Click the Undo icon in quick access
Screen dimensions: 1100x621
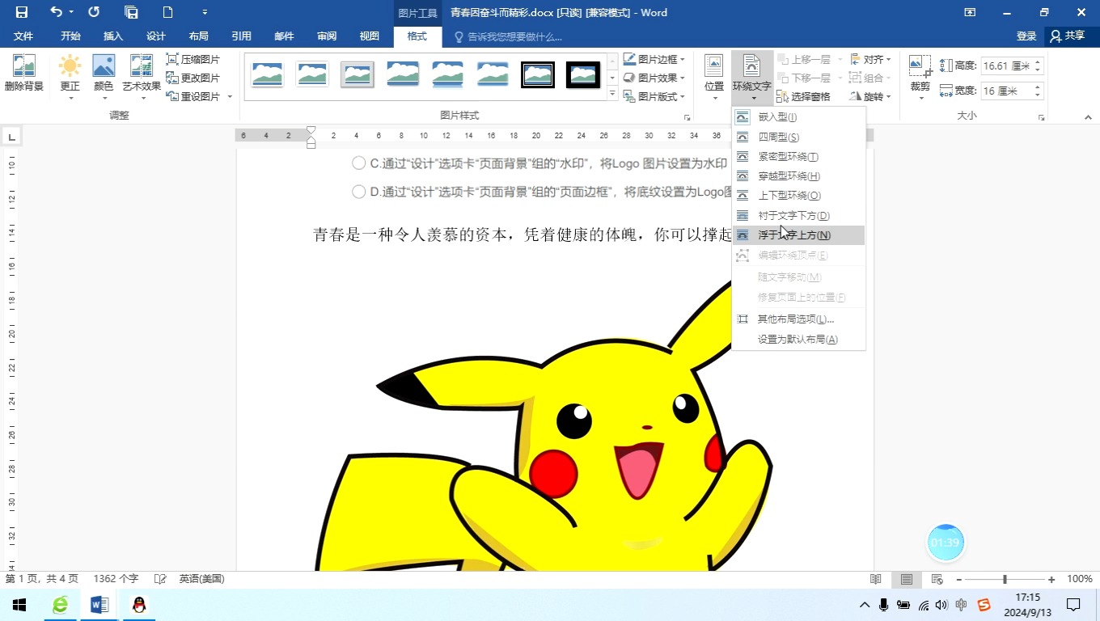click(56, 12)
